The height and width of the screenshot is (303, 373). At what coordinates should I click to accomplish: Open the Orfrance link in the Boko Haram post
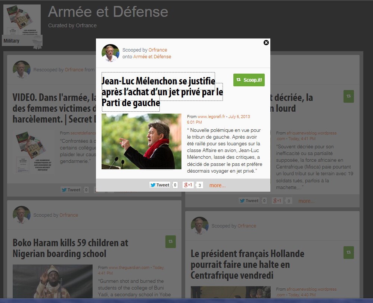(69, 215)
